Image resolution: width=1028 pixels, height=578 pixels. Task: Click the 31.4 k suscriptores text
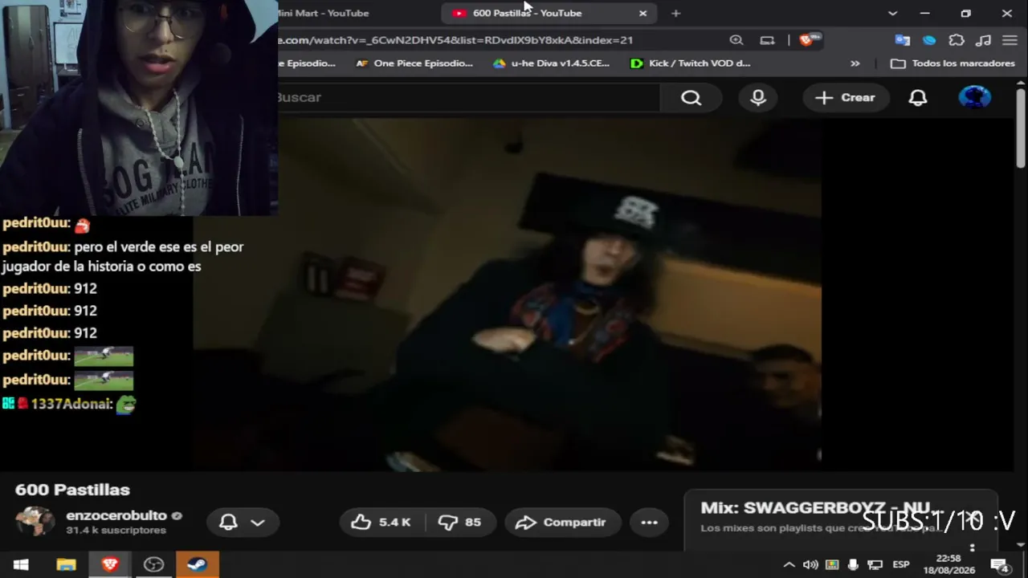tap(116, 531)
